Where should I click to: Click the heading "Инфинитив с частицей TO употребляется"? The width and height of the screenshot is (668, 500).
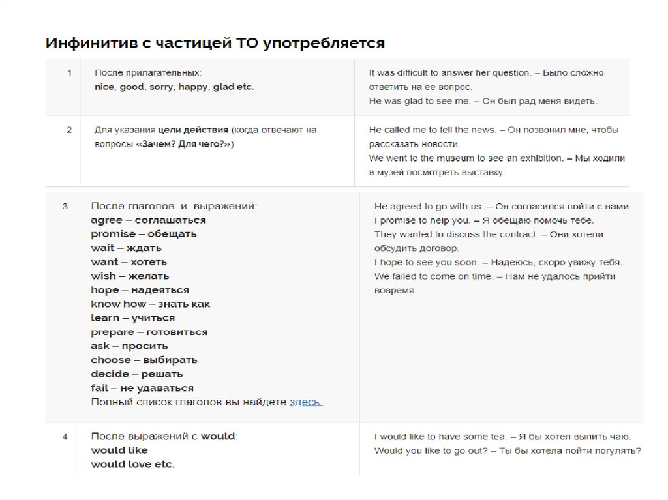click(215, 44)
